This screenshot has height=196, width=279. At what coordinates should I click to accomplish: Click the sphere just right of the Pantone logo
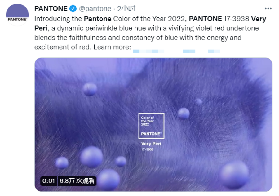184,114
